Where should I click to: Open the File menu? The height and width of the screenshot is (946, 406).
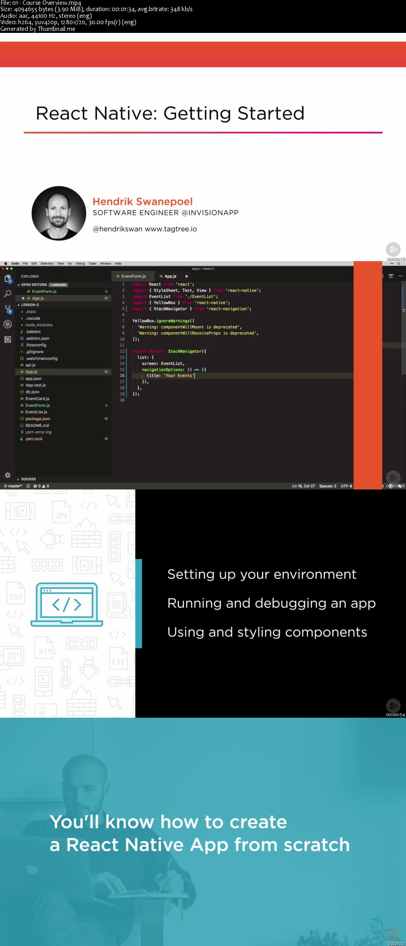point(25,263)
